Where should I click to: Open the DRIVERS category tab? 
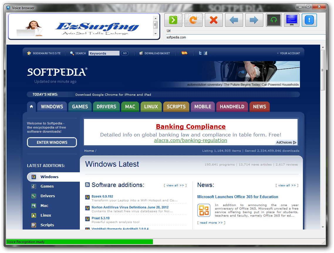click(x=106, y=107)
